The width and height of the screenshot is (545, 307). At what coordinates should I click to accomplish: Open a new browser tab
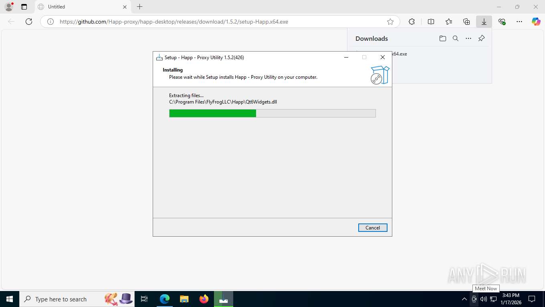[139, 7]
